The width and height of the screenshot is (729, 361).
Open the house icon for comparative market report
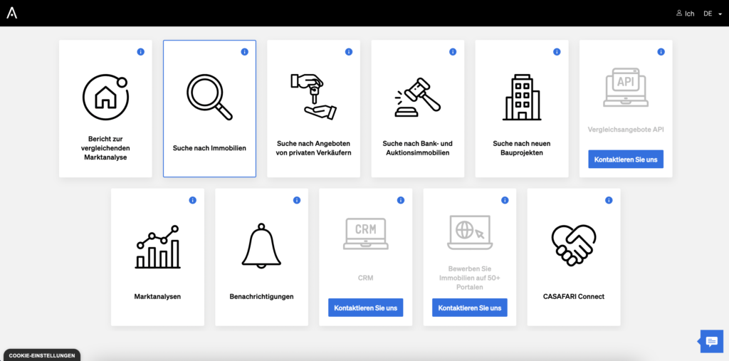(105, 98)
